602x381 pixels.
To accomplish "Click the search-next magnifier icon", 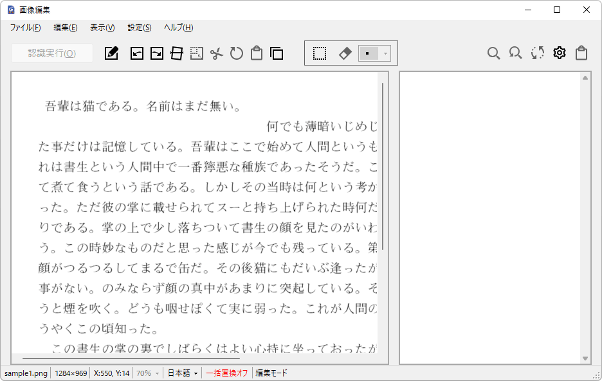I will point(515,53).
